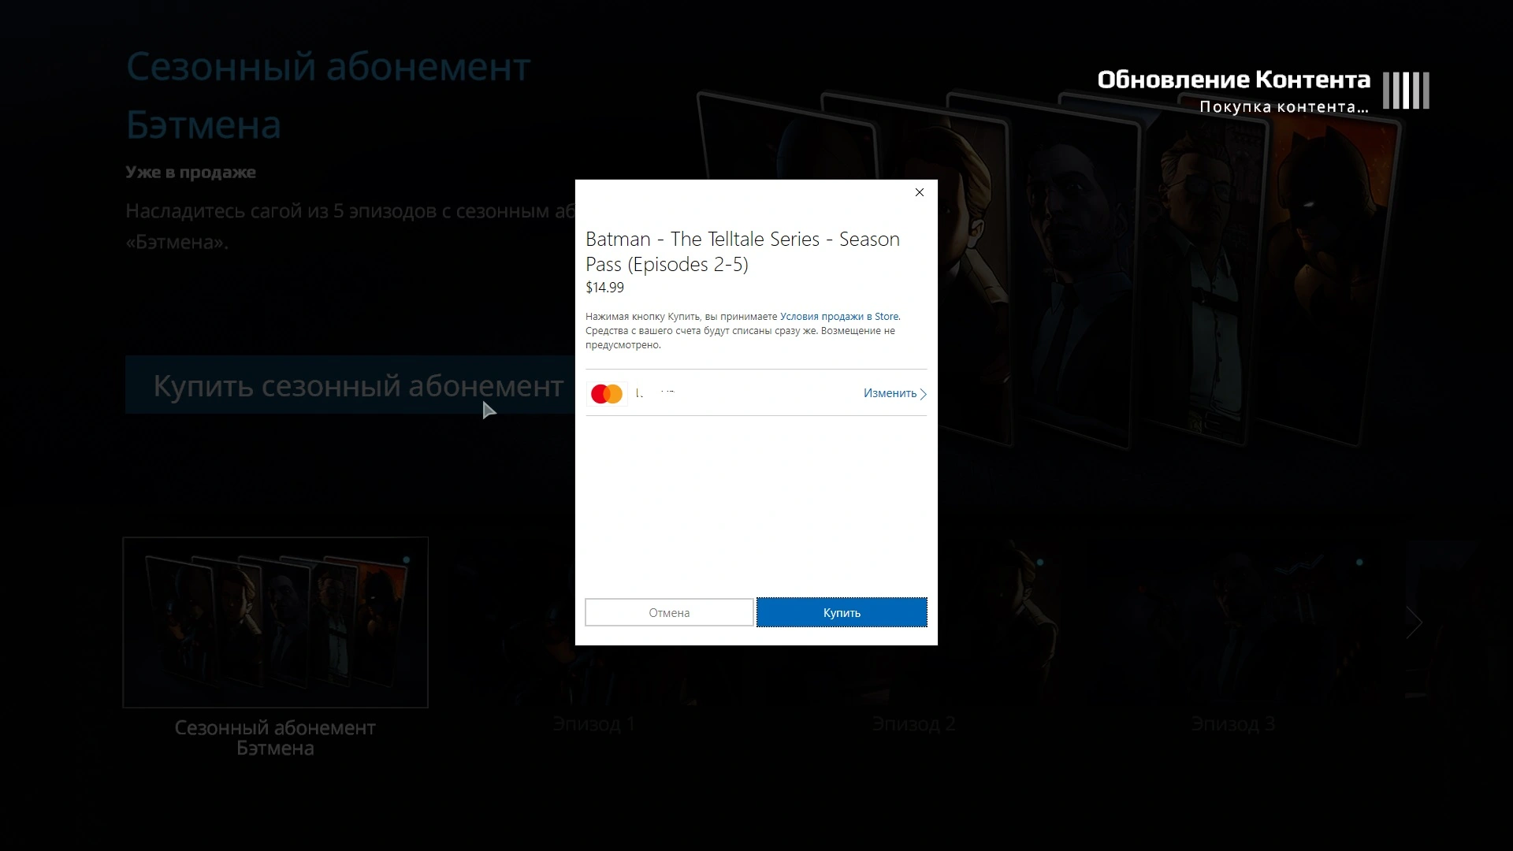This screenshot has height=851, width=1513.
Task: Click the Сезонный абонемент Бэтмена page heading
Action: click(x=329, y=95)
